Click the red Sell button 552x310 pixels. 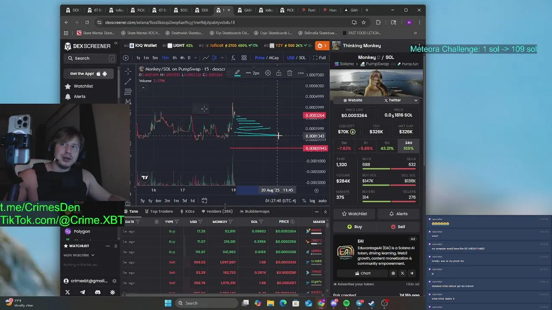[398, 227]
